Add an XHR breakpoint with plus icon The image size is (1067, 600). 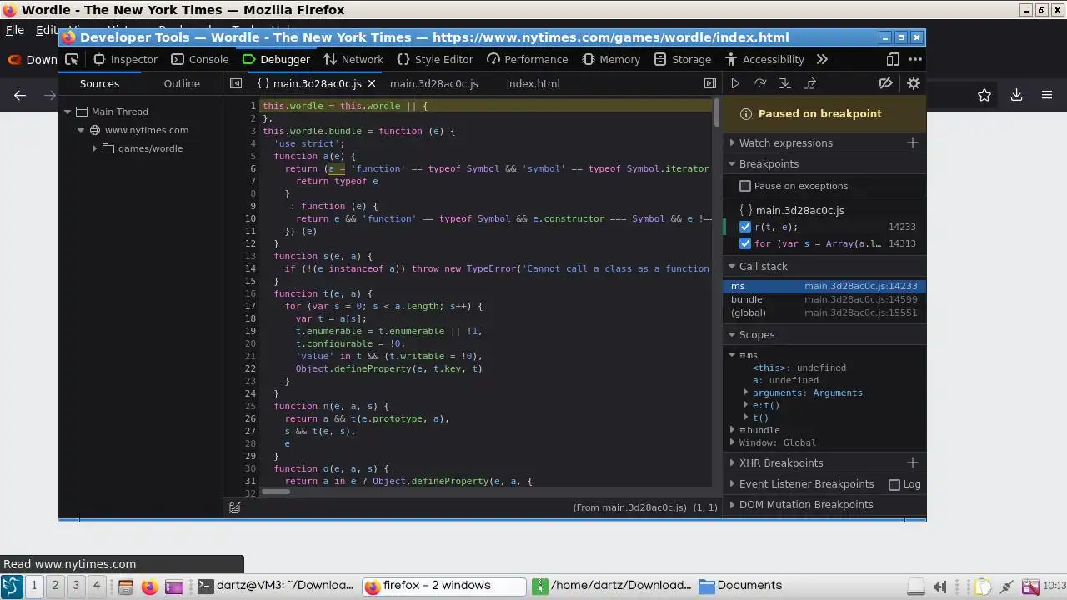pyautogui.click(x=913, y=462)
